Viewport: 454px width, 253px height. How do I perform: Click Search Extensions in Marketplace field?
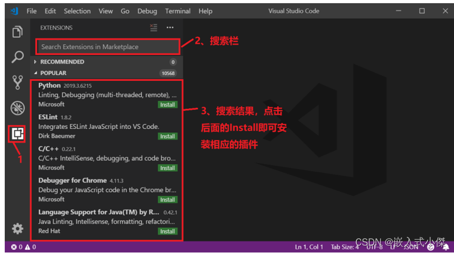pos(108,47)
